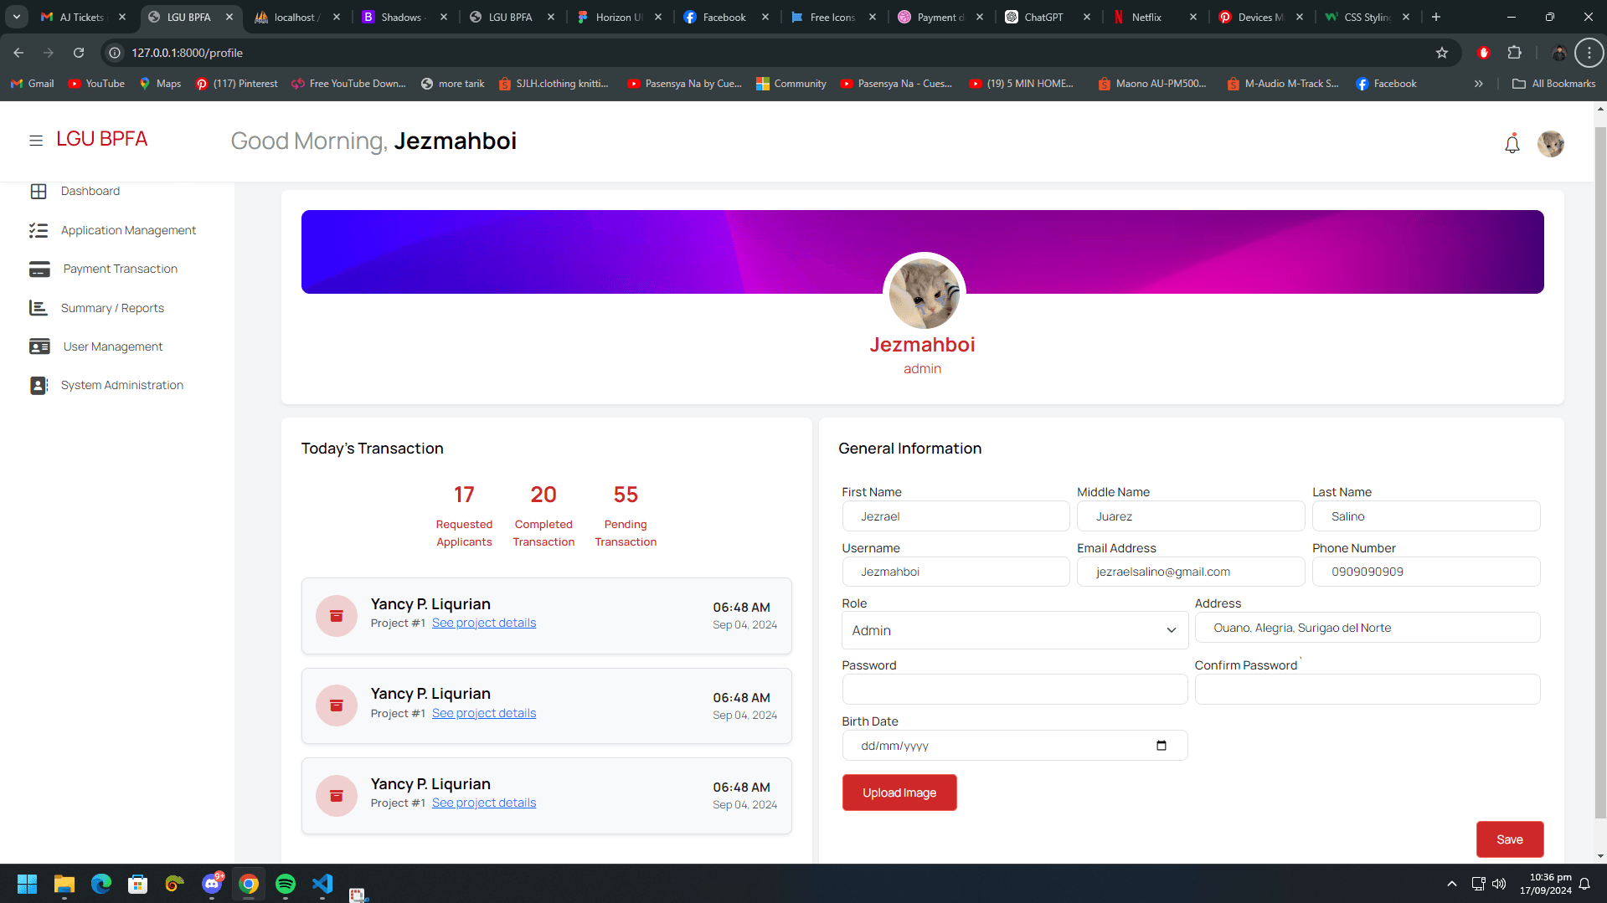Click the Email Address input field

(x=1190, y=572)
